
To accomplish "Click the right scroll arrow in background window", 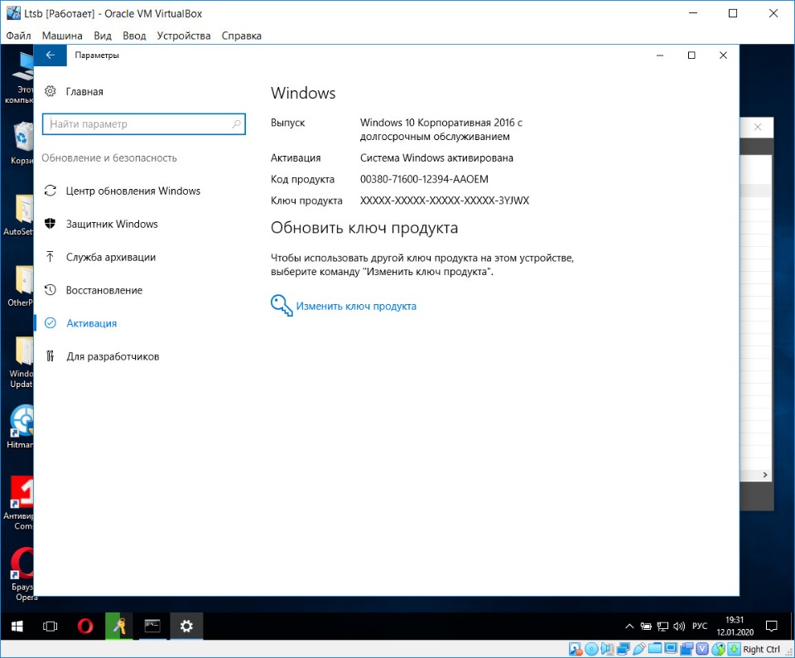I will pos(765,475).
